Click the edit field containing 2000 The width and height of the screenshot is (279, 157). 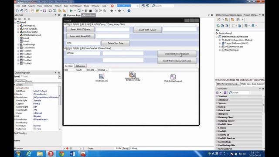pyautogui.click(x=83, y=43)
